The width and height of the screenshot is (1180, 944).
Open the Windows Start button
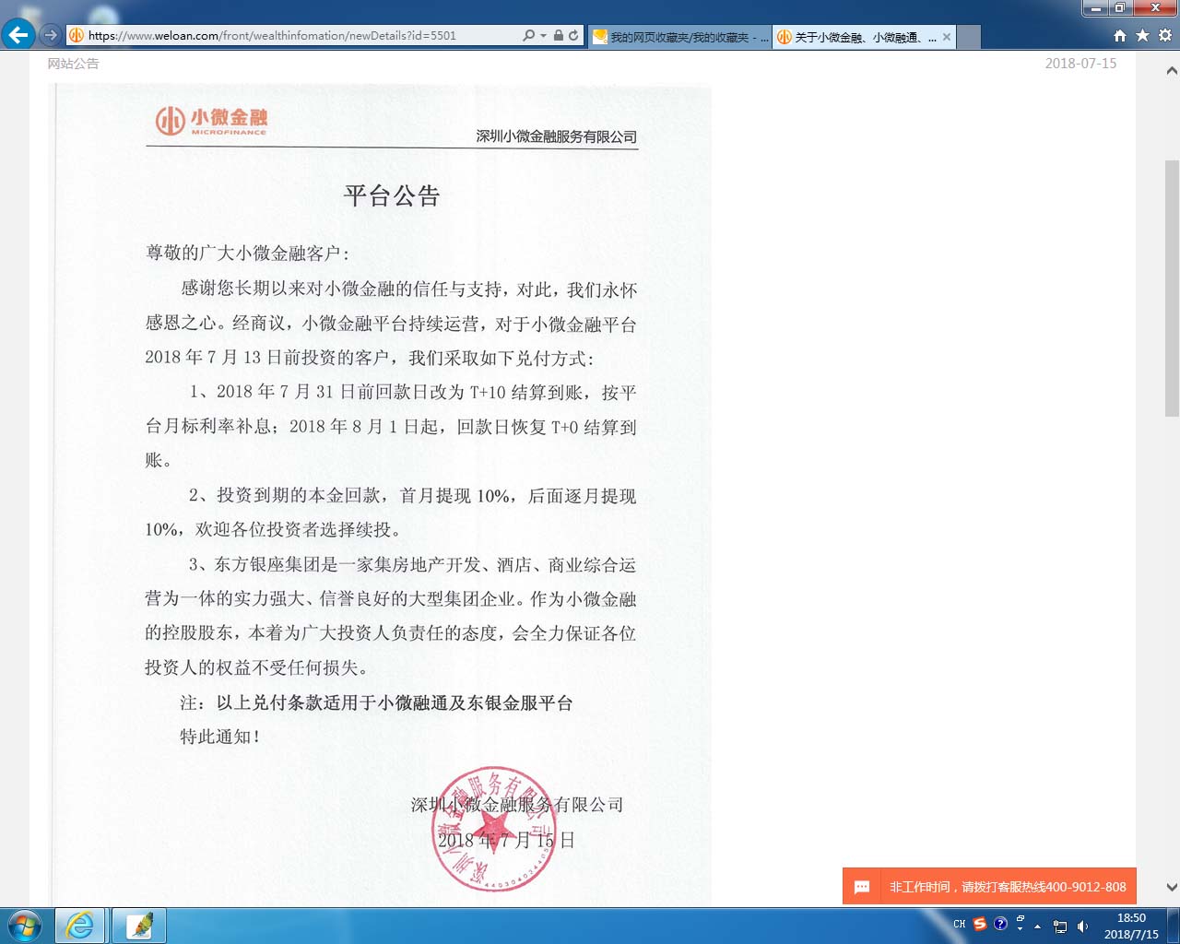[x=24, y=925]
